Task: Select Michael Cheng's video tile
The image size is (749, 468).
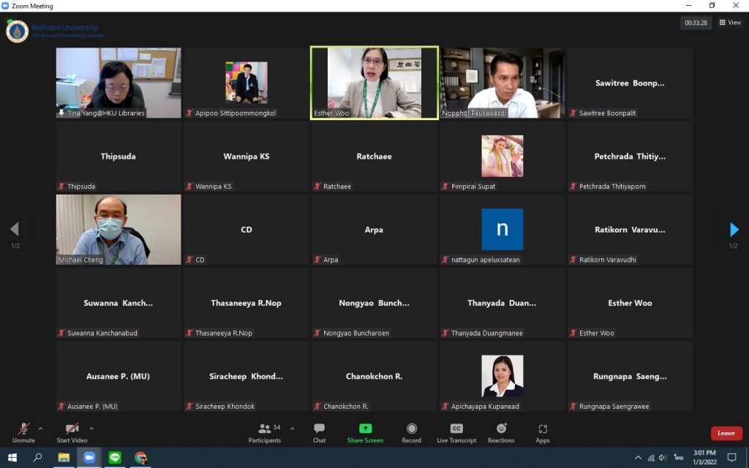Action: (x=118, y=229)
